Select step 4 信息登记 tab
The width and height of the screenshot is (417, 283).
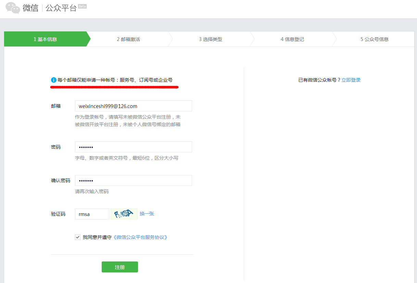(292, 39)
